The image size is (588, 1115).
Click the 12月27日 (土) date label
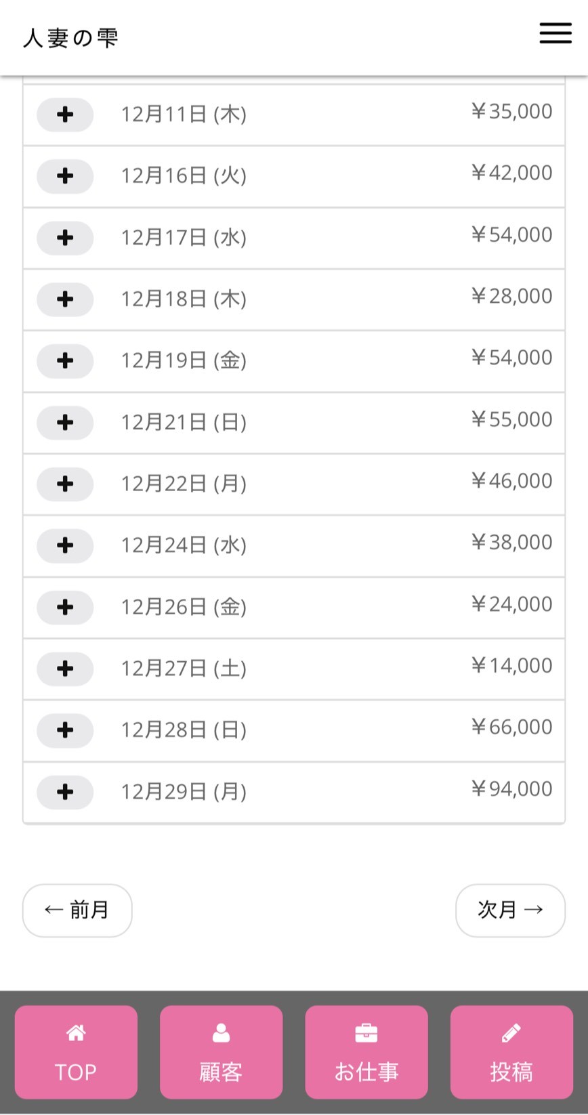[x=184, y=669]
